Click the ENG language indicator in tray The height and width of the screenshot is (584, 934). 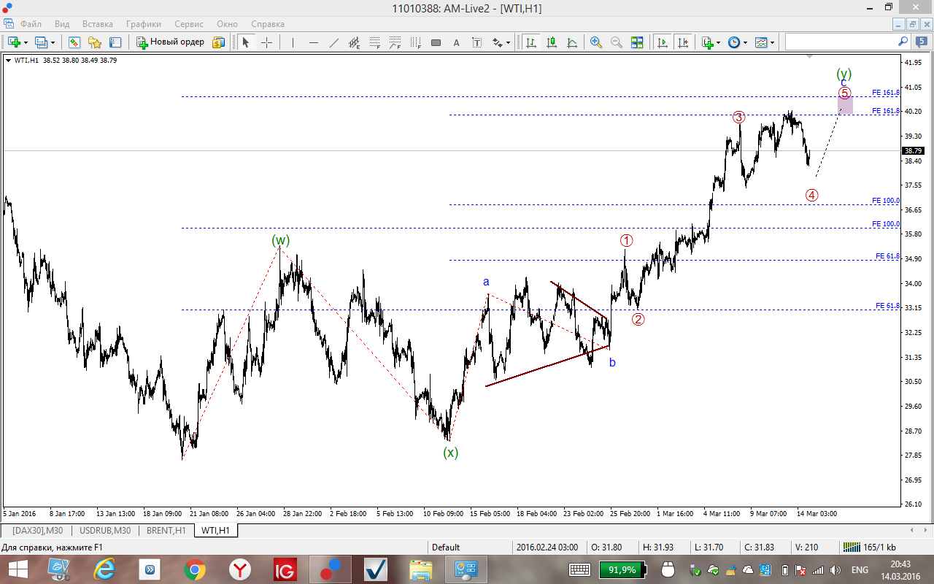(860, 569)
